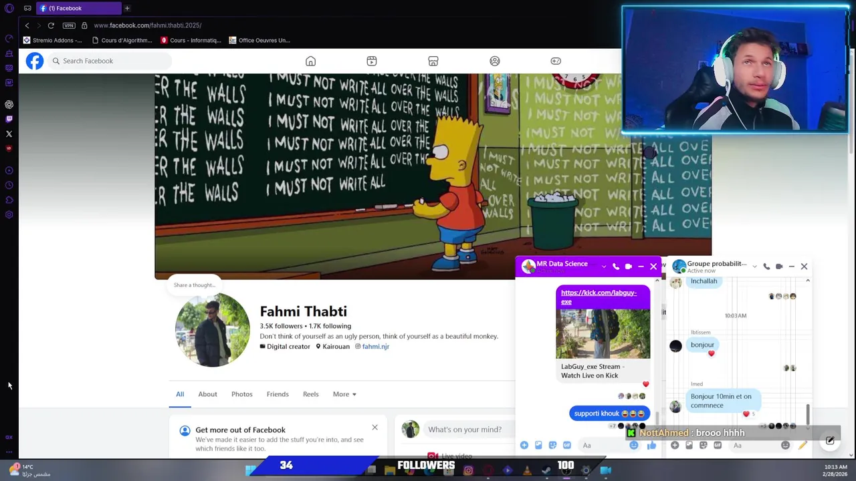Click new message compose floating button
The height and width of the screenshot is (481, 856).
(830, 441)
